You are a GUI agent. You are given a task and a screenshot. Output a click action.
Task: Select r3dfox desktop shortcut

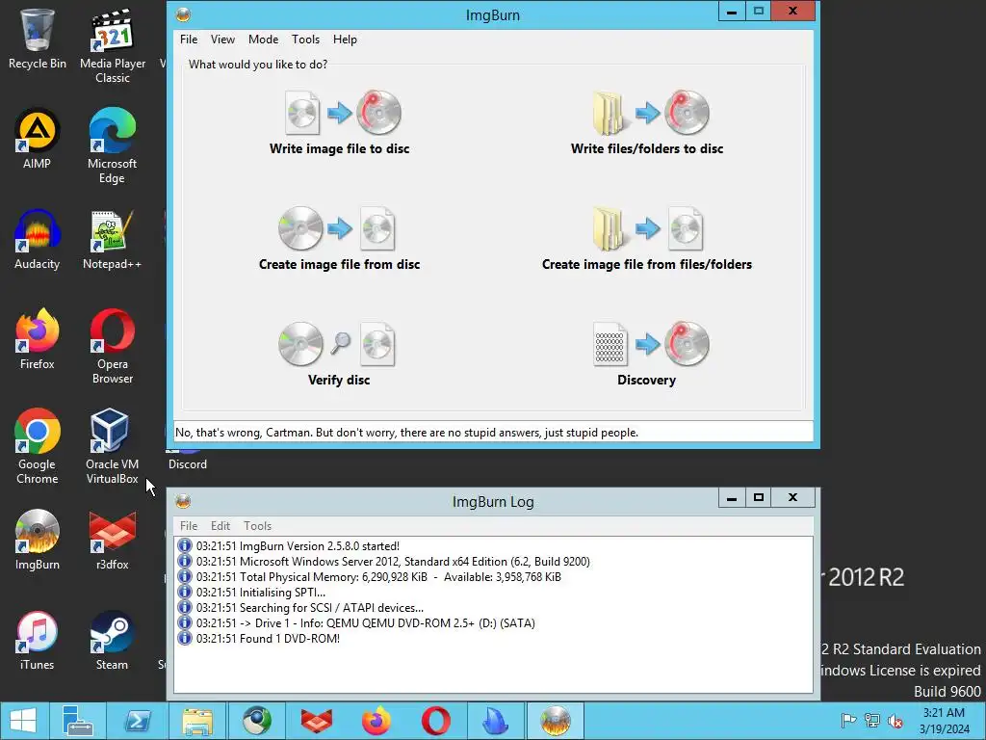click(x=113, y=540)
